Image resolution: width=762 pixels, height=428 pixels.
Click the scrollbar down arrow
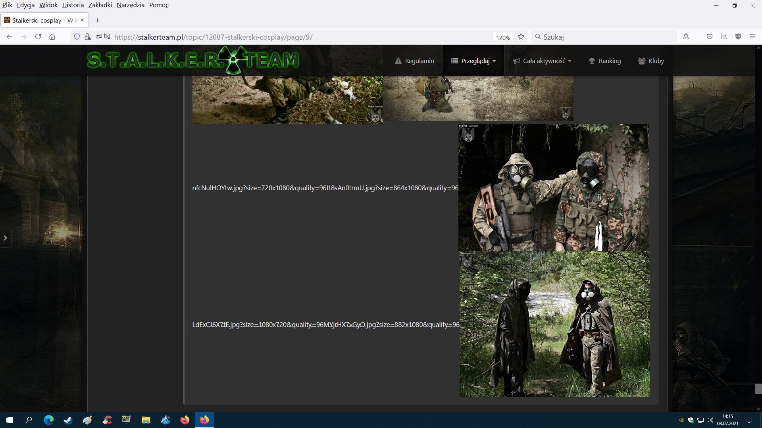point(758,409)
